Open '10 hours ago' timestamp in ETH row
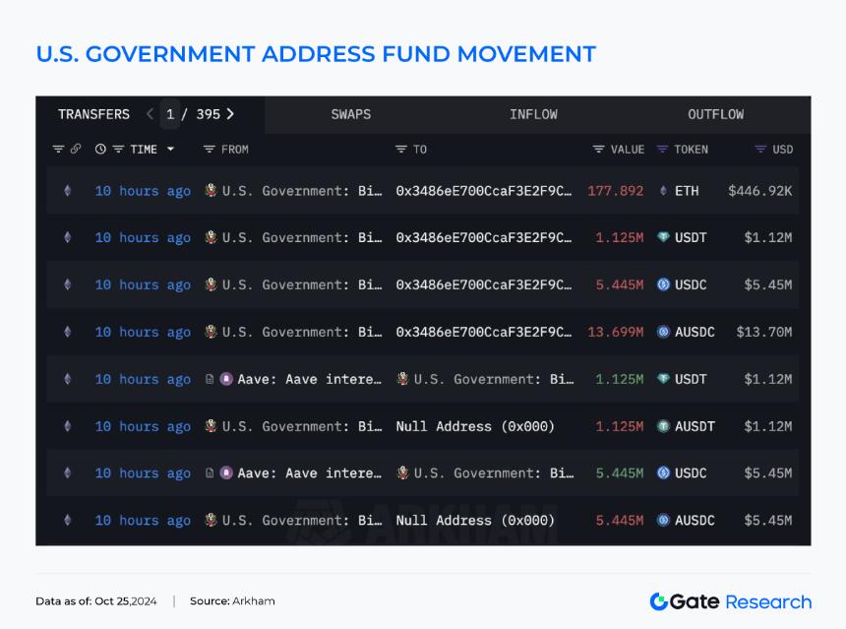The height and width of the screenshot is (629, 846). point(143,191)
